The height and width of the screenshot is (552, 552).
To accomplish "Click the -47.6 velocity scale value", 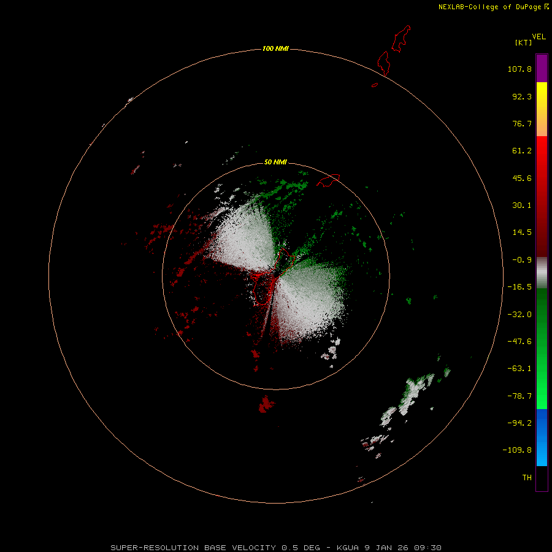I will pyautogui.click(x=519, y=342).
